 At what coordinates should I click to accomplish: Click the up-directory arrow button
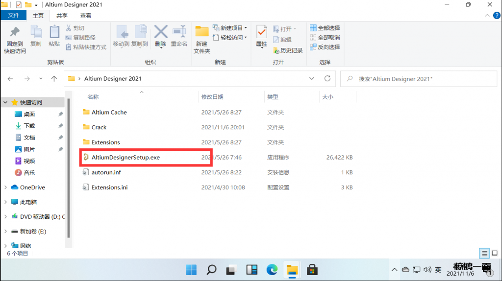[54, 78]
